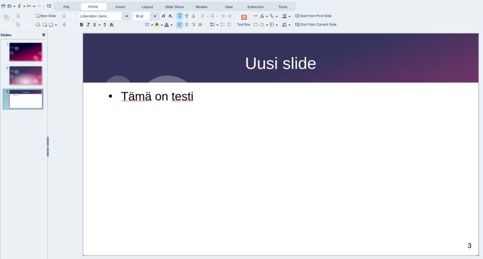Click the red font color A icon
Image resolution: width=483 pixels, height=259 pixels.
[x=167, y=24]
